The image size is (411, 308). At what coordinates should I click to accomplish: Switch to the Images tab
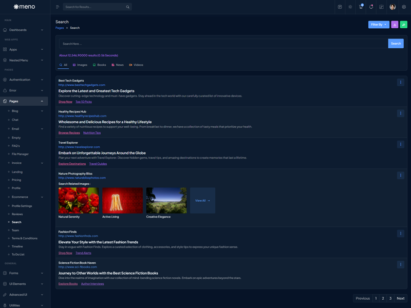(80, 65)
